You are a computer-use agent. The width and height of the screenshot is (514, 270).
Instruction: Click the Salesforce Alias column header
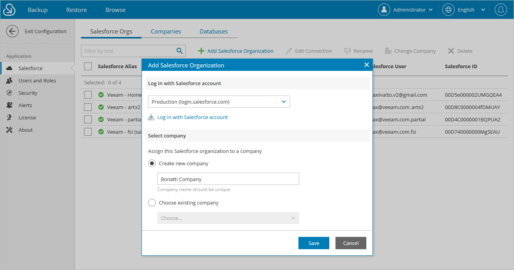pos(117,66)
